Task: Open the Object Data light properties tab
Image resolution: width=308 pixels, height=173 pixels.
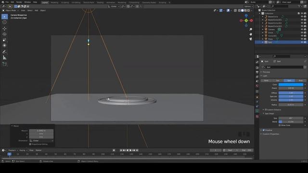Action: click(257, 111)
